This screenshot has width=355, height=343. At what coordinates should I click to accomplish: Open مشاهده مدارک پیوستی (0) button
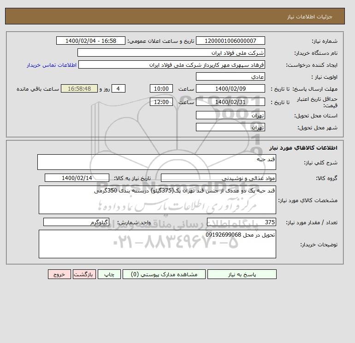tap(164, 274)
